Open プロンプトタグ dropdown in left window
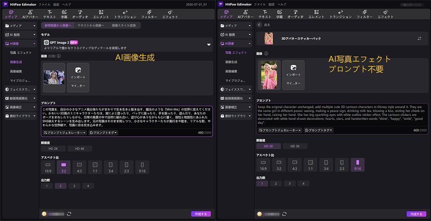The image size is (431, 221). pyautogui.click(x=103, y=133)
